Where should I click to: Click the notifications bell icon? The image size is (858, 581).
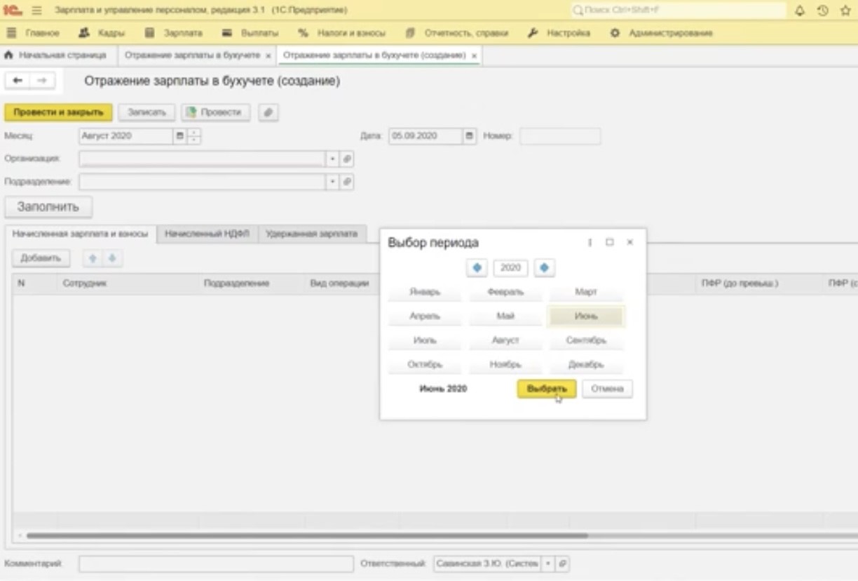(800, 11)
